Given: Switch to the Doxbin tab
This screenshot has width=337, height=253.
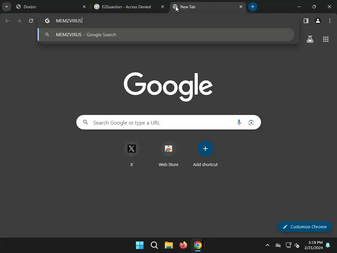Looking at the screenshot, I should [50, 7].
